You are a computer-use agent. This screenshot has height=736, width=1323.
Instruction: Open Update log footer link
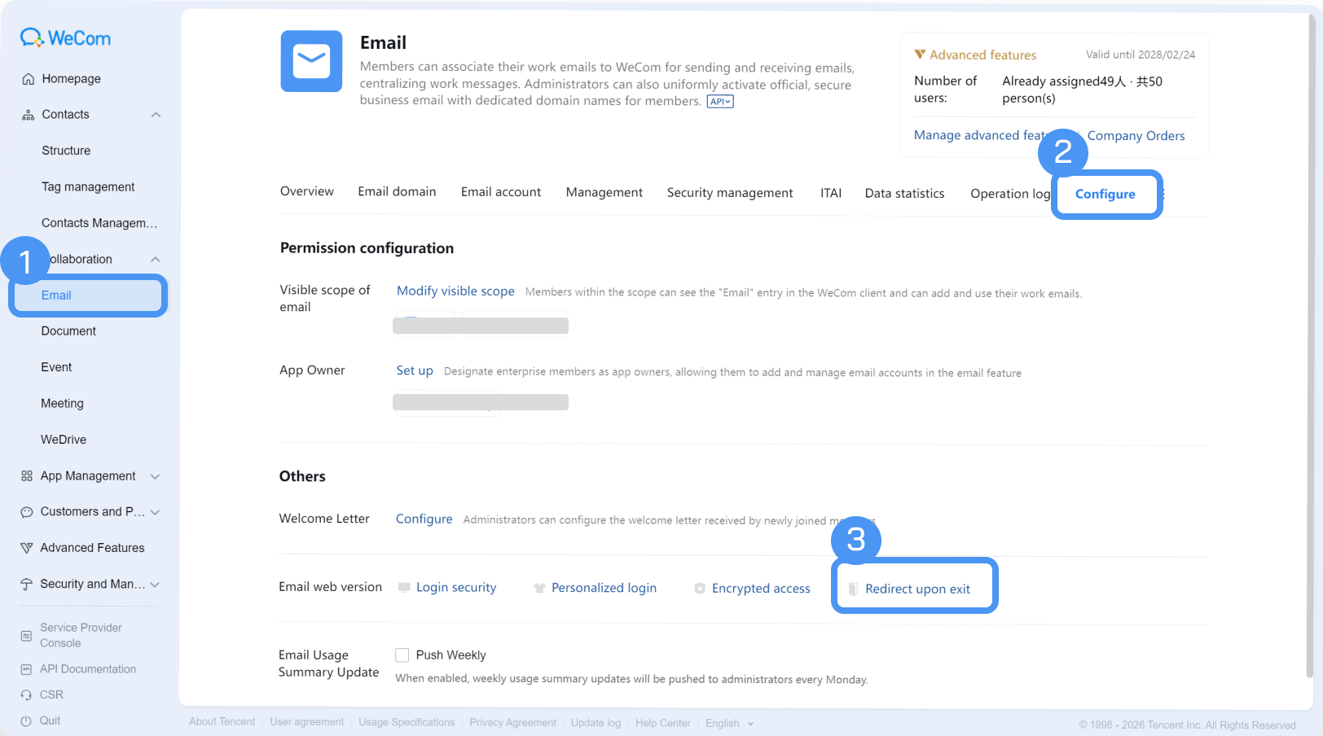pyautogui.click(x=596, y=723)
